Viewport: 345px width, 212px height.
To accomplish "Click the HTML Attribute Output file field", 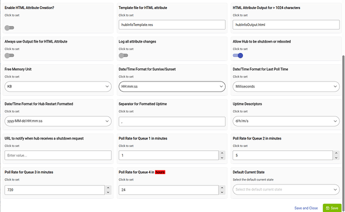I will (x=286, y=24).
